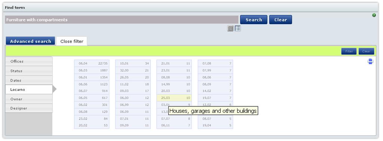Open the Advanced search tab
The width and height of the screenshot is (383, 141).
(x=31, y=41)
